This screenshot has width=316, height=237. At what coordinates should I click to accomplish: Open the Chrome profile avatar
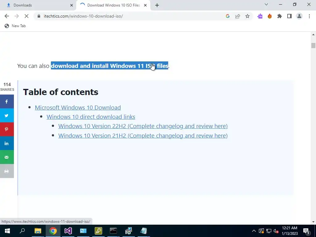coord(299,16)
